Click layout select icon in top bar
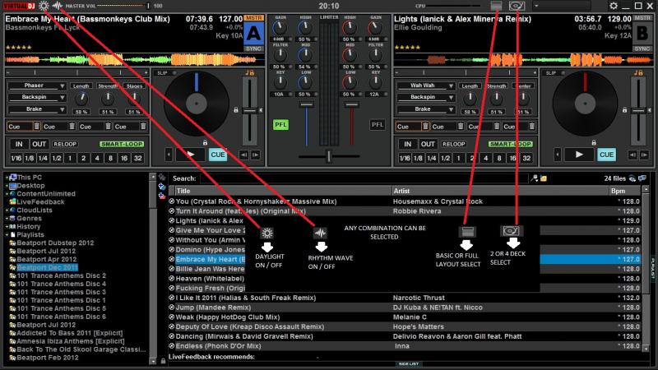Screen dimensions: 658x370 [496, 6]
